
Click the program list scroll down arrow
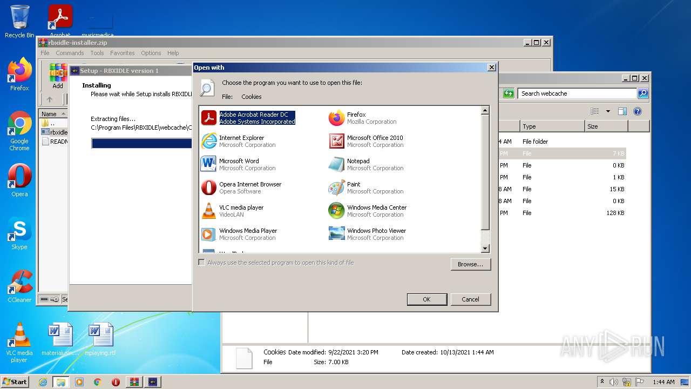[485, 249]
